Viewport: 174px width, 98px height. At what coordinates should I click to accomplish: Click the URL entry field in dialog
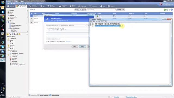coord(66,25)
